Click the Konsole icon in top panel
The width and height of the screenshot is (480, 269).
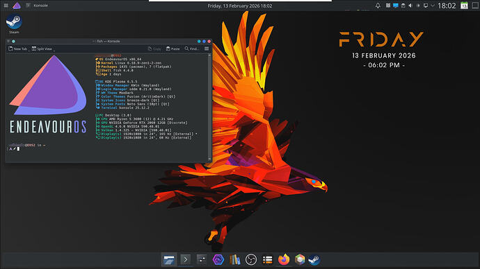(x=28, y=6)
